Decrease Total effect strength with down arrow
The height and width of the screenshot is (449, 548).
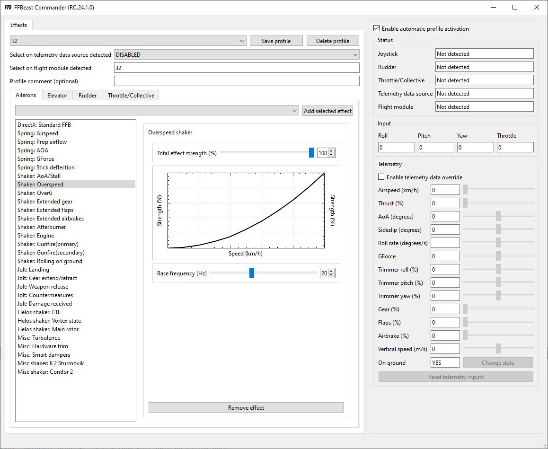tap(331, 155)
